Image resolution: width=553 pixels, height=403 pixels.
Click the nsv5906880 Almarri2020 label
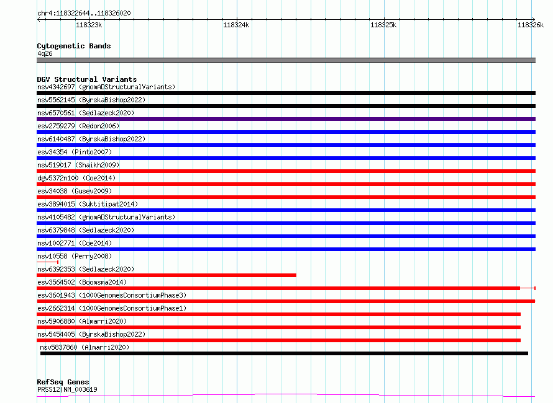(x=82, y=321)
